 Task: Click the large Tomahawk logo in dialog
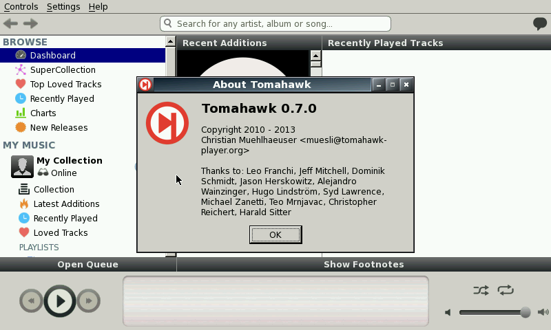coord(167,123)
